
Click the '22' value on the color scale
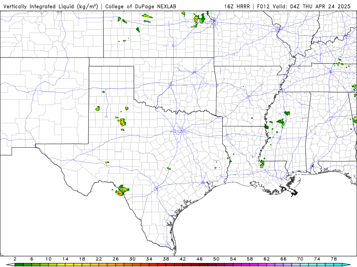pyautogui.click(x=99, y=259)
